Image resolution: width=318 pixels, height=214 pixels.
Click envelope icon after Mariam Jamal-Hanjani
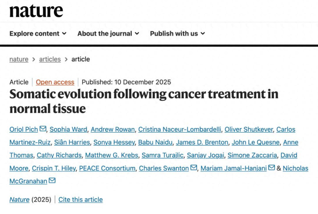pyautogui.click(x=272, y=168)
